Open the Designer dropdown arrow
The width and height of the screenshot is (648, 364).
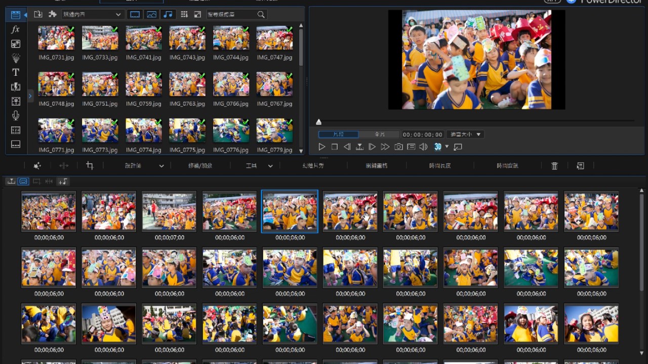tap(161, 166)
